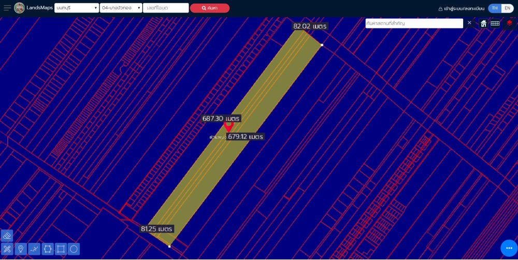Open the hamburger menu
Screen dimensions: 518x260
[7, 8]
